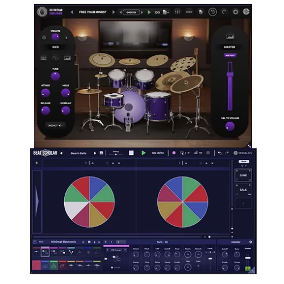
Task: Click the MULTIOUT button on master panel
Action: (230, 55)
